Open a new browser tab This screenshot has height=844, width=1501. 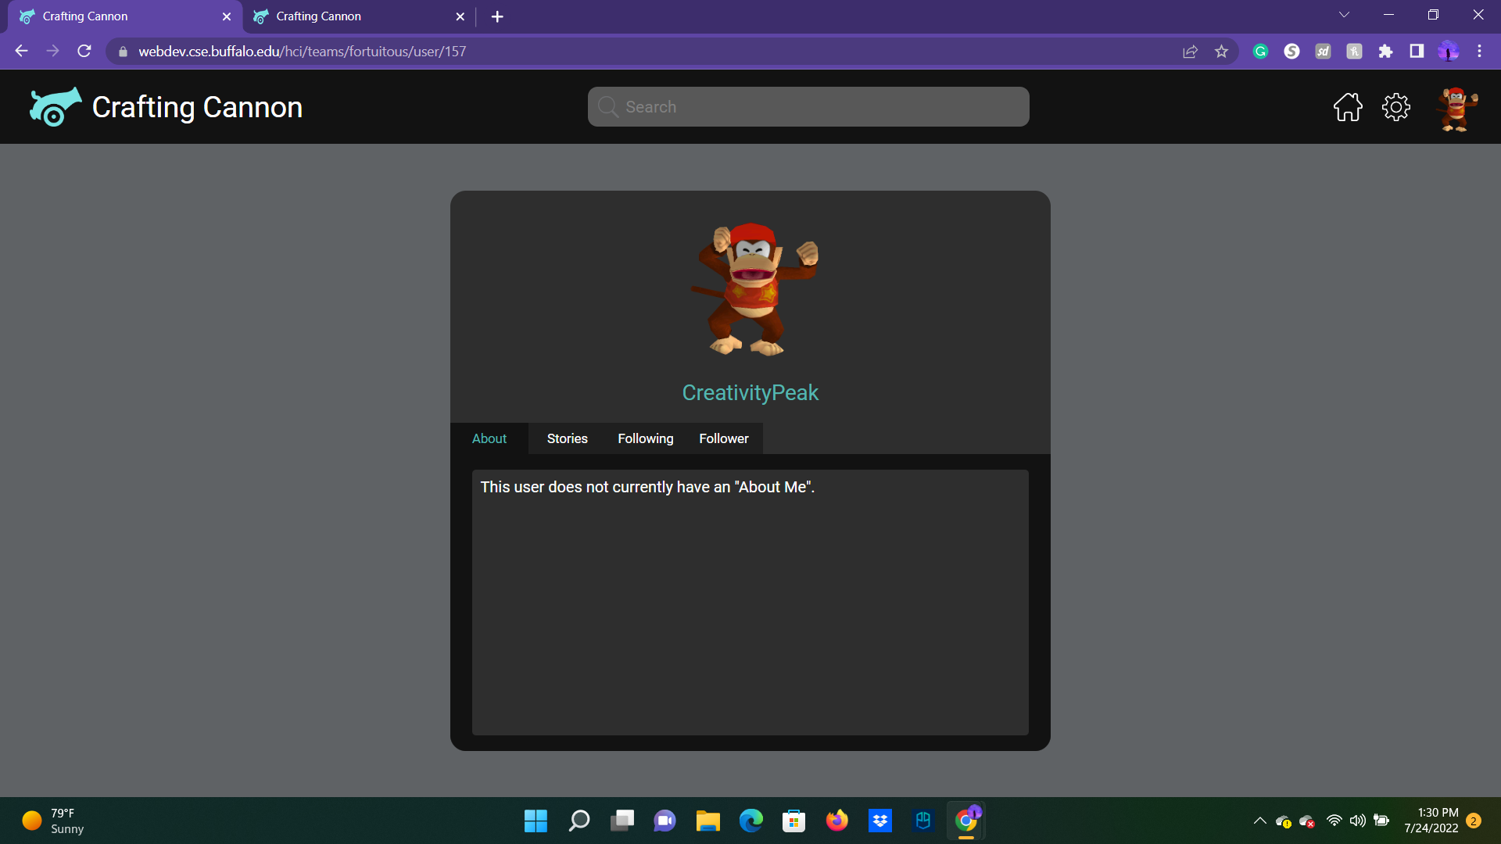[x=497, y=16]
